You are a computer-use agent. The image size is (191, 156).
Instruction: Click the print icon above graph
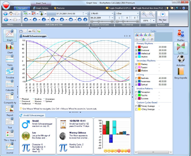pos(30,31)
